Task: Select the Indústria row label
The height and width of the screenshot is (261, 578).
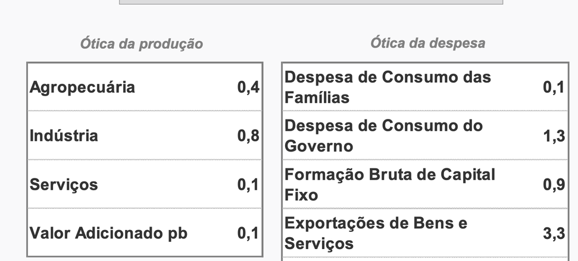Action: point(64,136)
